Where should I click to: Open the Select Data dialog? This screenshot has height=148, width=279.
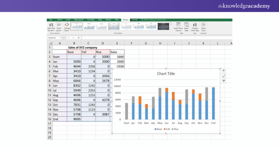coord(186,26)
